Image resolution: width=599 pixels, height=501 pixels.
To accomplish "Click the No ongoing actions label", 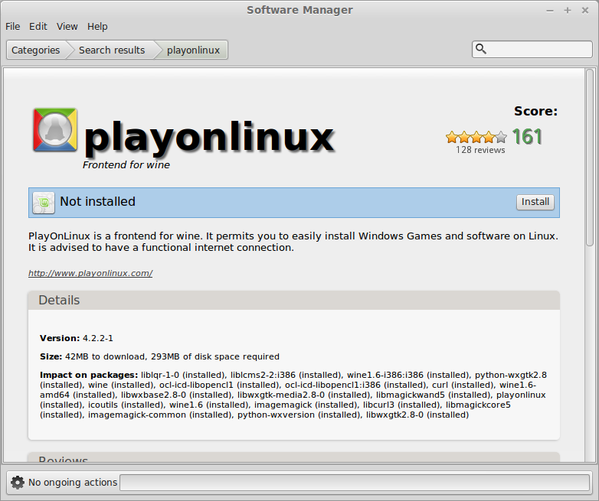I will [x=73, y=483].
